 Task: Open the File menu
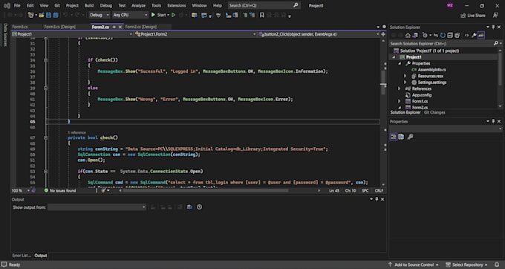(17, 5)
